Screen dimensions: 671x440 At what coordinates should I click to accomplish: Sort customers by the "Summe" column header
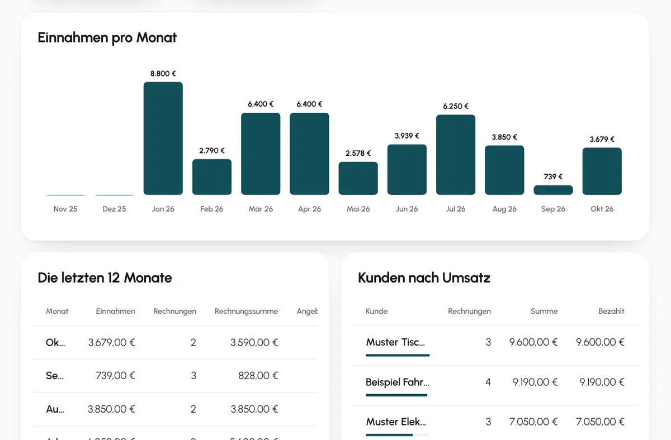(544, 311)
